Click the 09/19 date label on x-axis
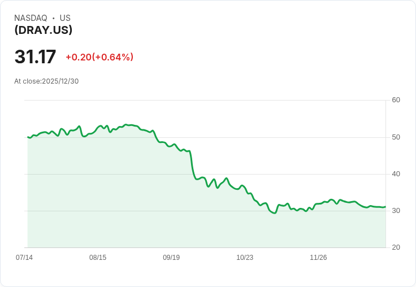 171,257
